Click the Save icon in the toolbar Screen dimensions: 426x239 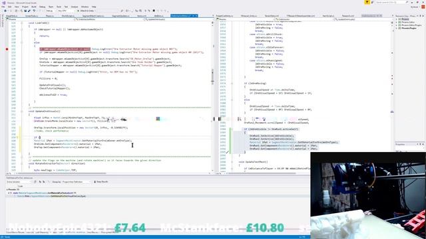pyautogui.click(x=25, y=11)
